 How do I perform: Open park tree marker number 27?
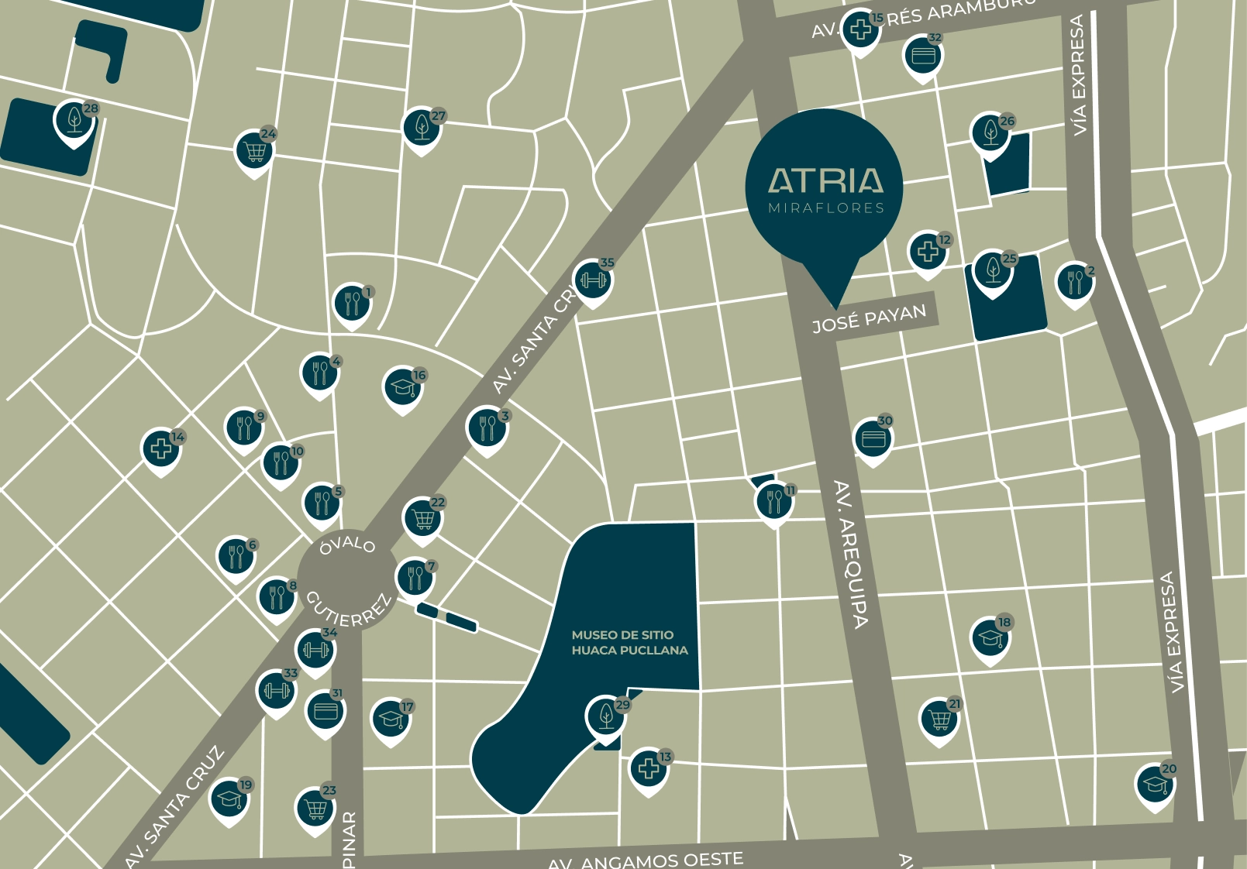point(422,129)
